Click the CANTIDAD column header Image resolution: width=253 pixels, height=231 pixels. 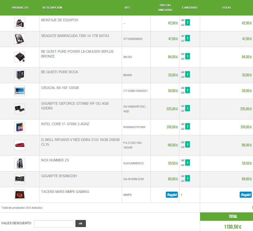pyautogui.click(x=190, y=8)
